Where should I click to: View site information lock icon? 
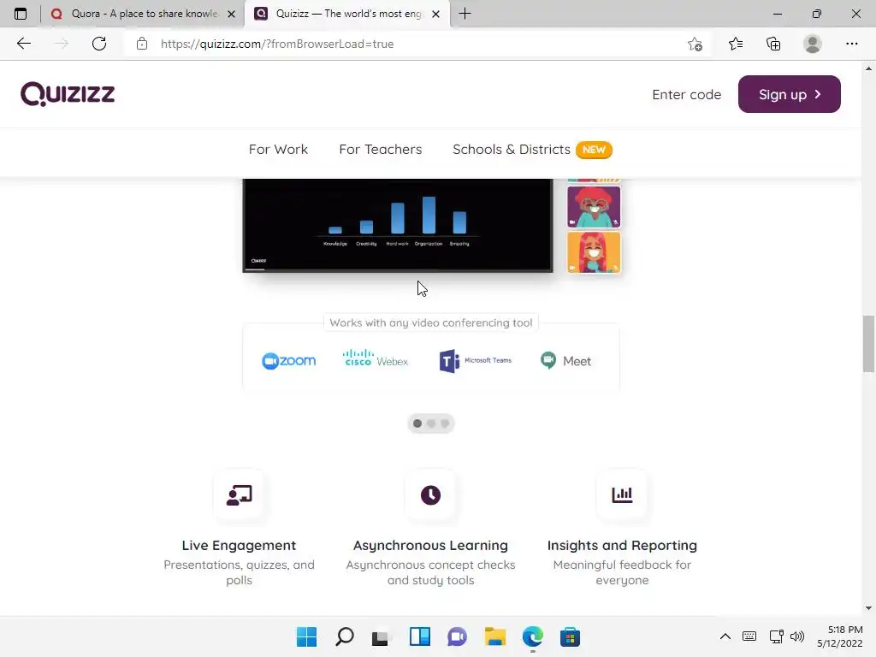(x=142, y=44)
